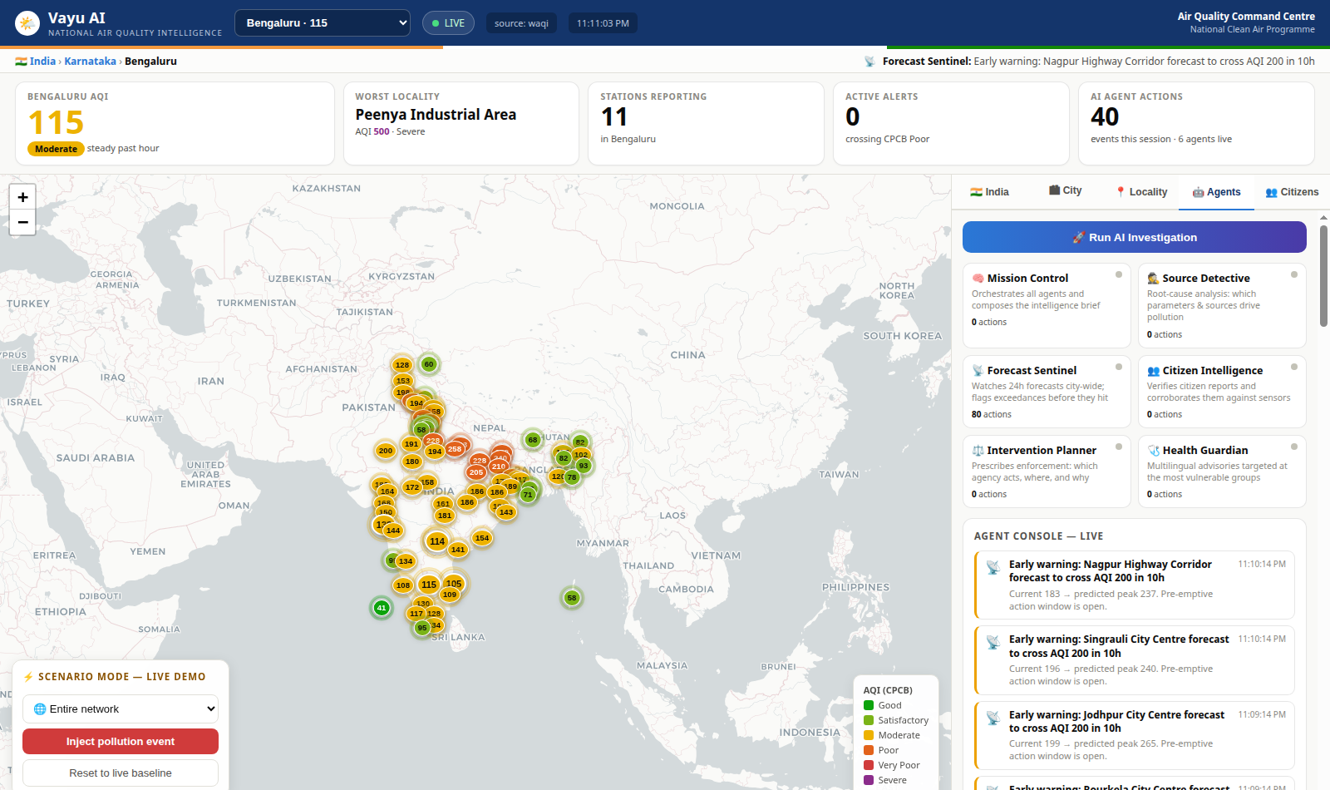Click the Source Detective icon
This screenshot has height=790, width=1330.
point(1153,279)
